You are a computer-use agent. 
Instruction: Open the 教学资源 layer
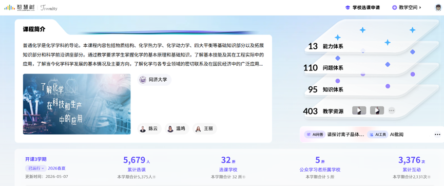[333, 111]
